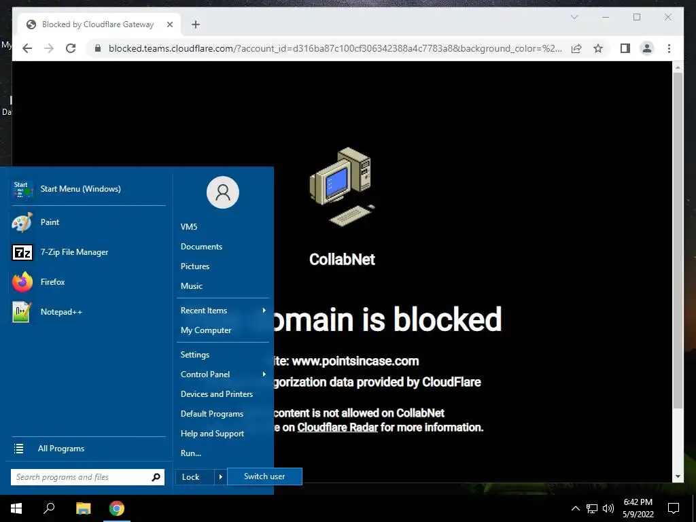This screenshot has height=522, width=696.
Task: Click the CollabNet computer logo image
Action: (343, 187)
